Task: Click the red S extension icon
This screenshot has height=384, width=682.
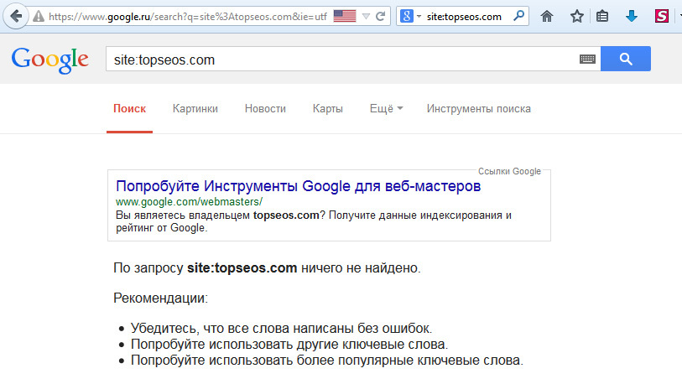Action: (662, 17)
